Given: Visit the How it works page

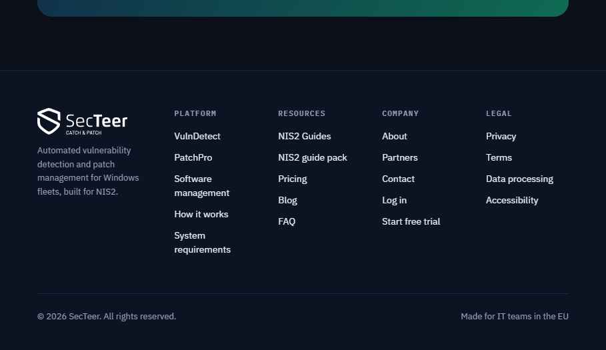Looking at the screenshot, I should point(201,214).
